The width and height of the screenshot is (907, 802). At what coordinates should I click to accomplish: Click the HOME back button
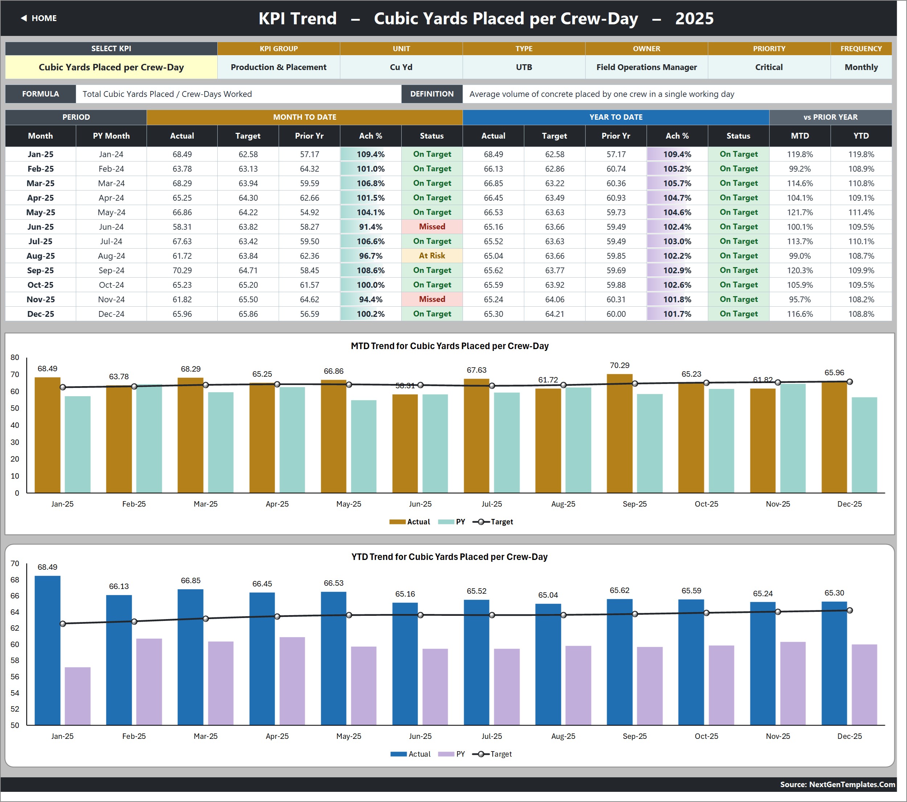pyautogui.click(x=38, y=18)
